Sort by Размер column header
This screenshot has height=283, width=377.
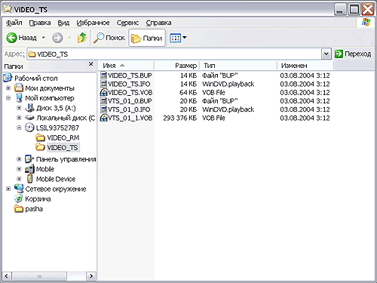pos(176,66)
